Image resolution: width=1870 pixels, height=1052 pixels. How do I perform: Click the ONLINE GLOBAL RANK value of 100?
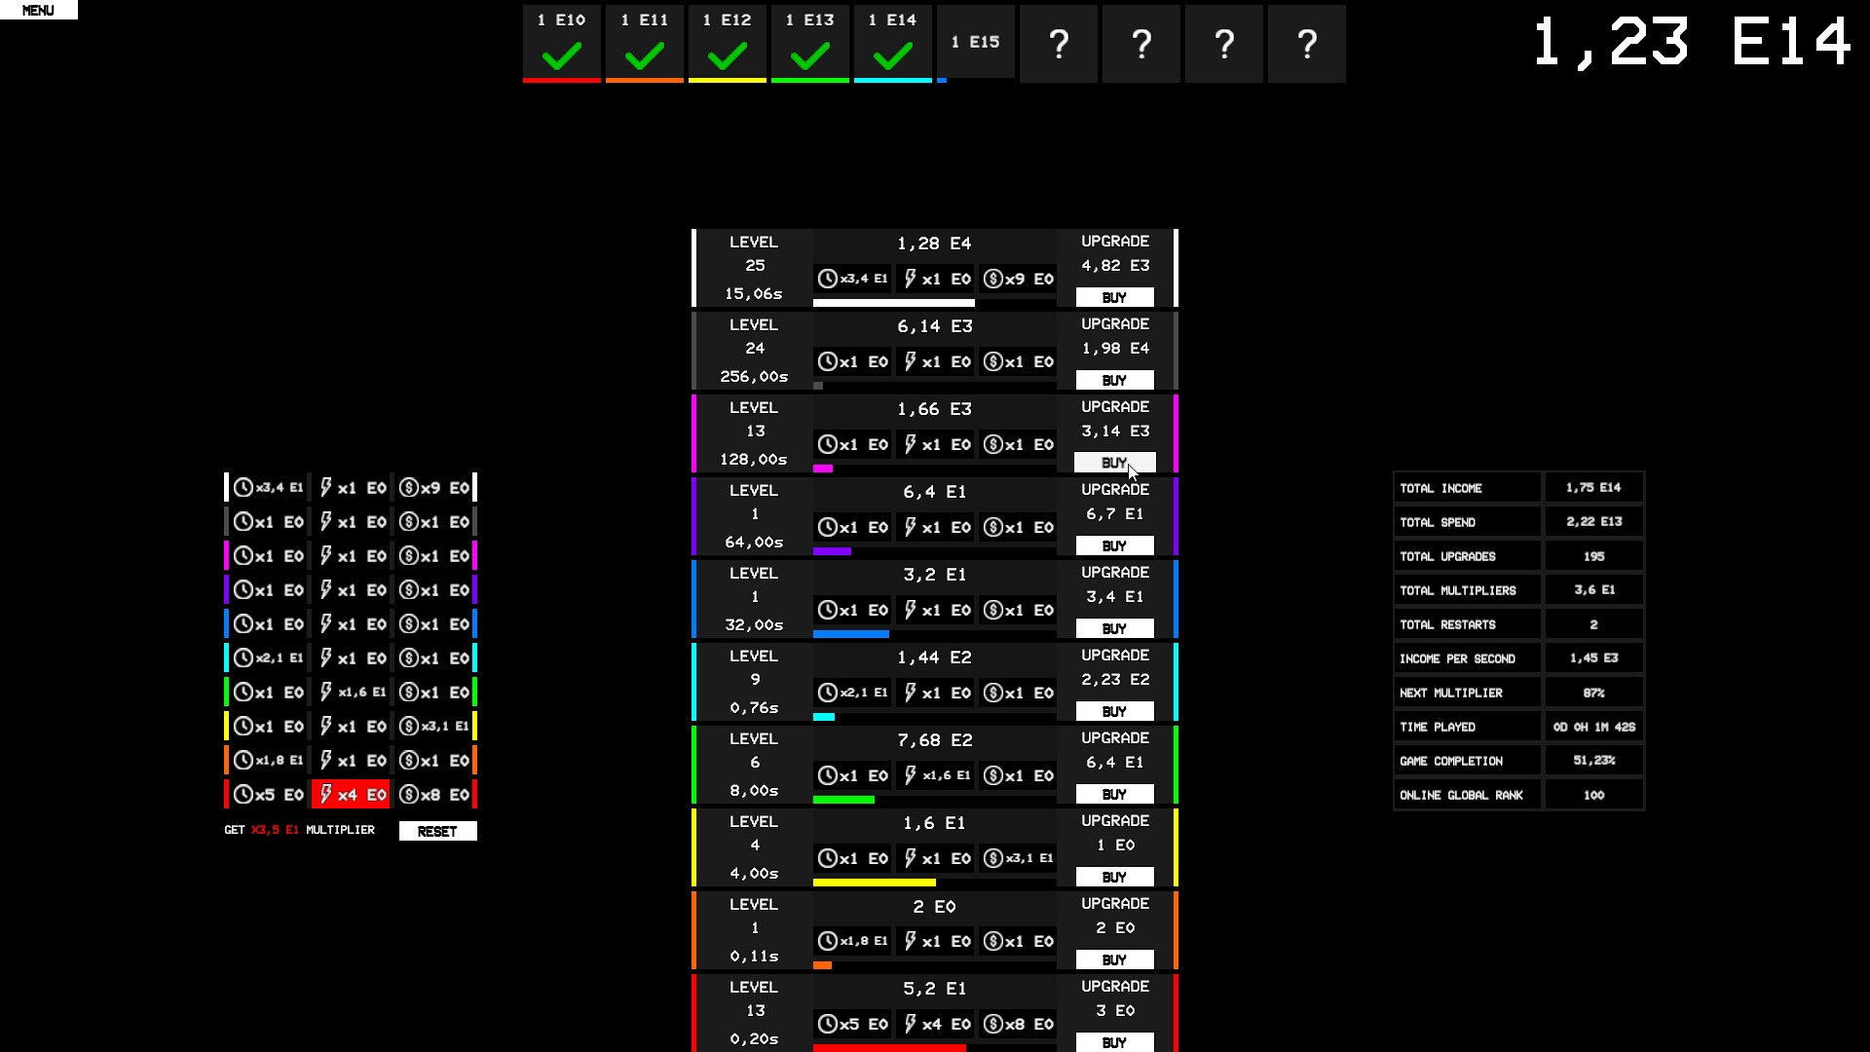(x=1593, y=795)
